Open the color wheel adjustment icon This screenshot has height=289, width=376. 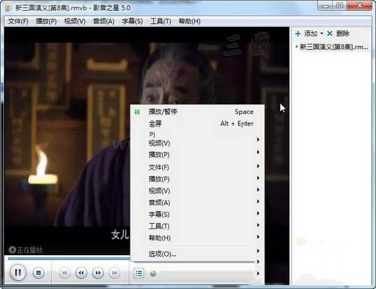point(154,273)
